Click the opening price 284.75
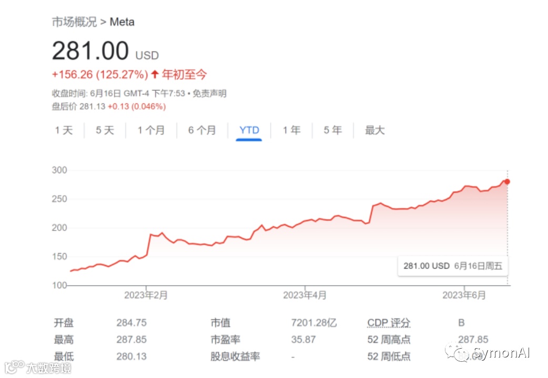The height and width of the screenshot is (378, 548). 131,322
